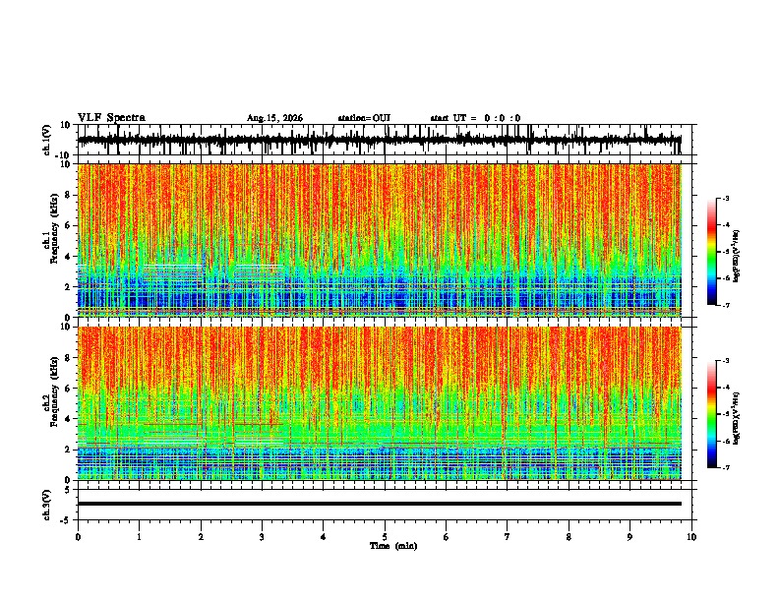Click the "start UT = 0 : 0 : 0" label
The width and height of the screenshot is (779, 602).
(x=475, y=118)
